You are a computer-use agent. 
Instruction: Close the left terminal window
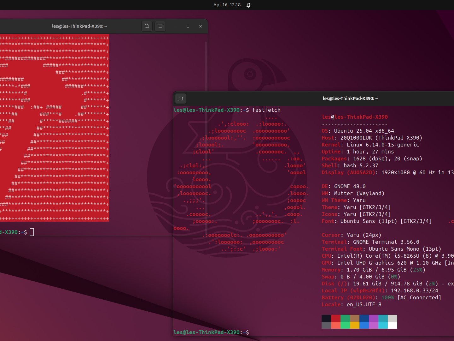[x=201, y=26]
